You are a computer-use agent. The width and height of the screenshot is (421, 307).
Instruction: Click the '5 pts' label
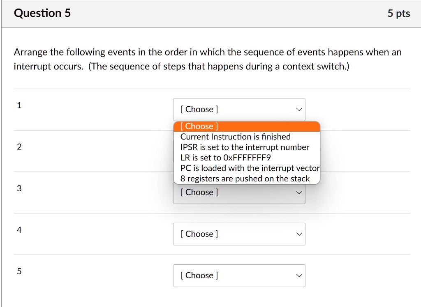tap(398, 13)
